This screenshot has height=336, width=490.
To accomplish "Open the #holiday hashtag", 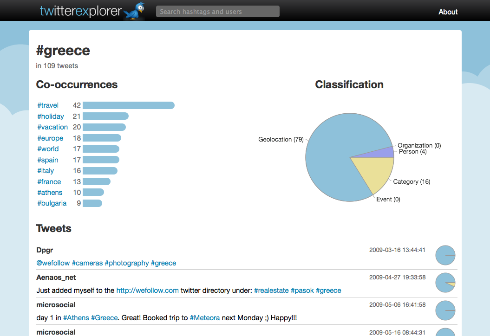I will (x=51, y=116).
